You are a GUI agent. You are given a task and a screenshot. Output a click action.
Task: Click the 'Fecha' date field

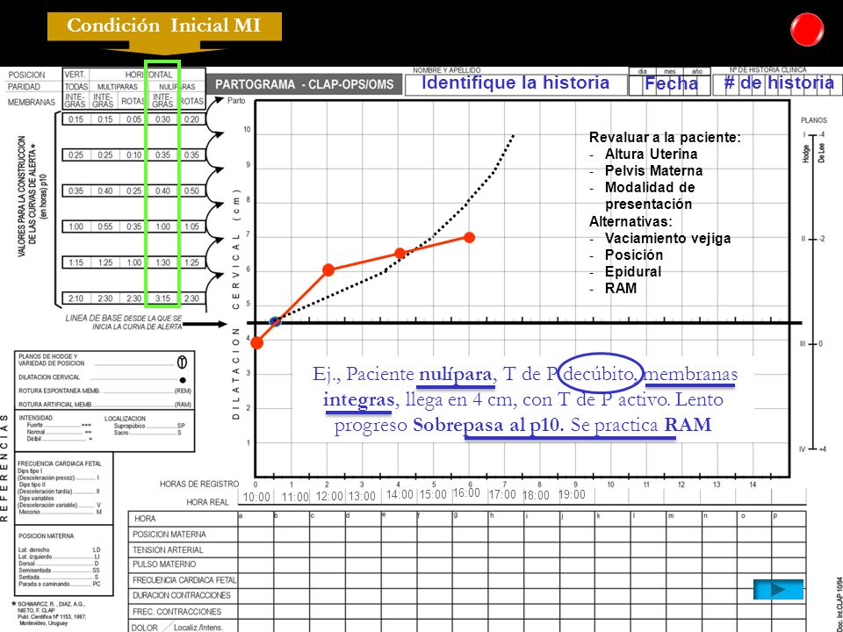pyautogui.click(x=670, y=83)
